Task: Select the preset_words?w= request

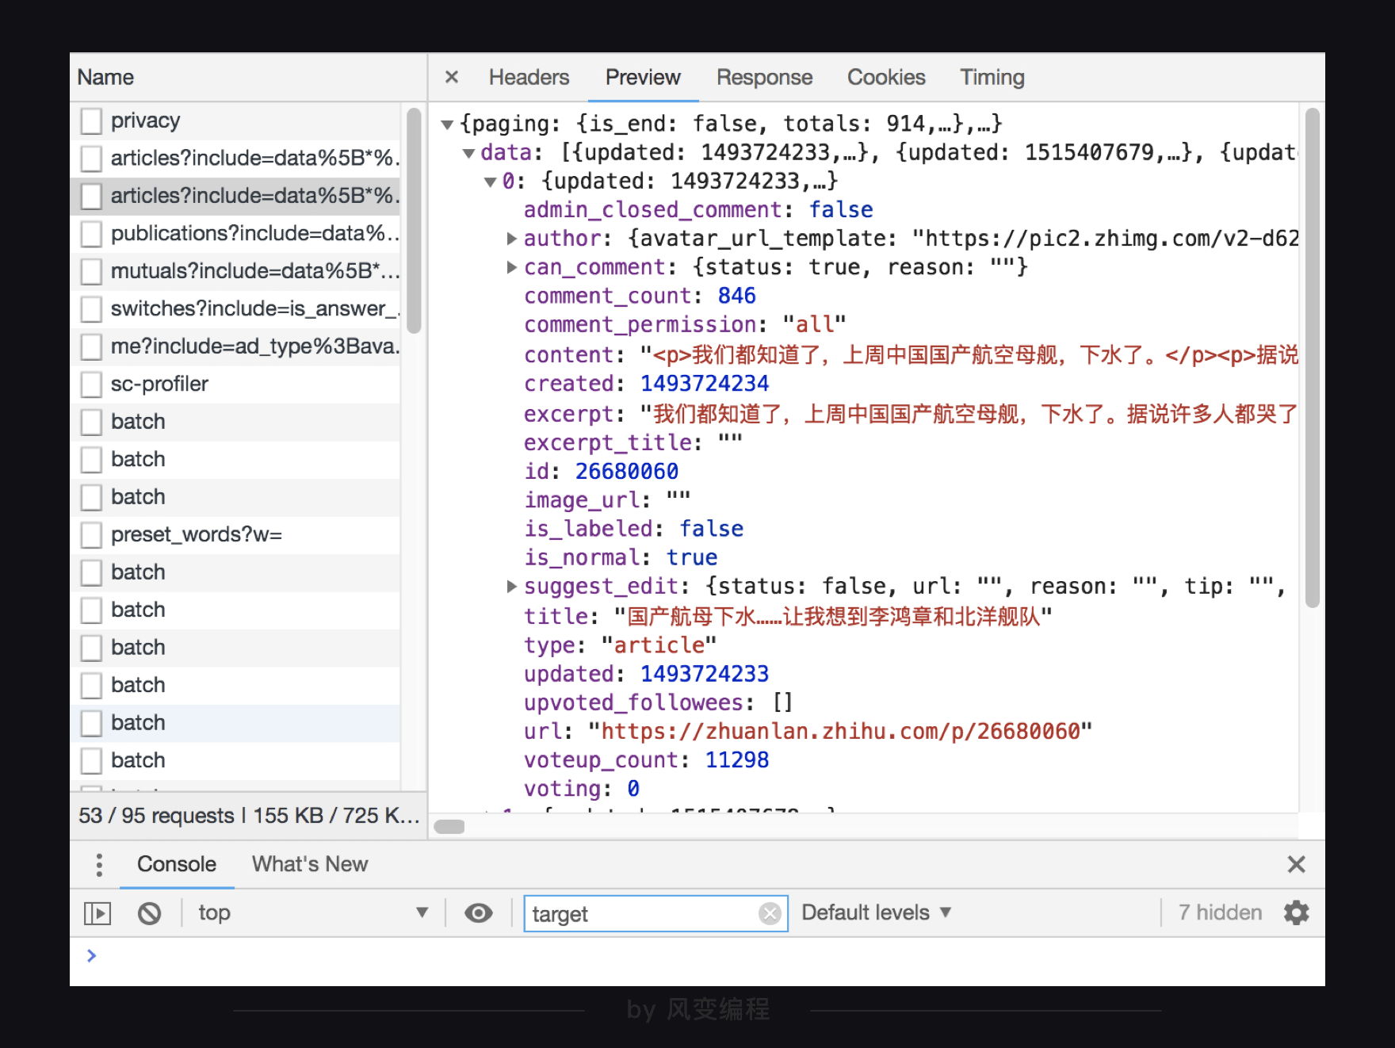Action: (x=235, y=535)
